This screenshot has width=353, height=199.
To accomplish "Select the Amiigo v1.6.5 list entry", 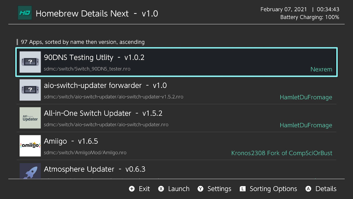I will pos(176,146).
